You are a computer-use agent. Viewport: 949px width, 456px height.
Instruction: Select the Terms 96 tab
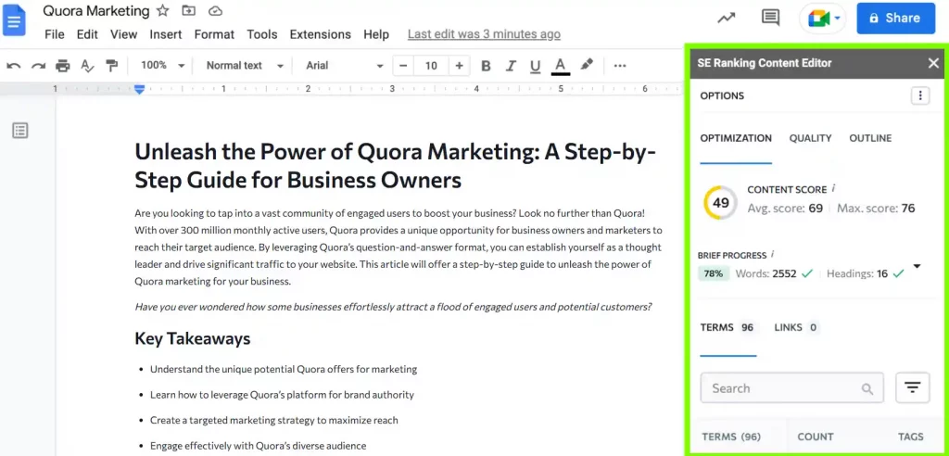pyautogui.click(x=728, y=327)
